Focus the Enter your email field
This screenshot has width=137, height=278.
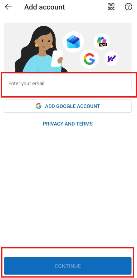tap(68, 83)
